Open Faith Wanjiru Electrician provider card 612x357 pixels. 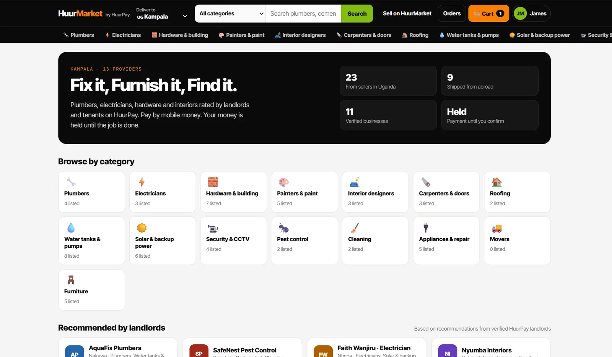point(366,347)
